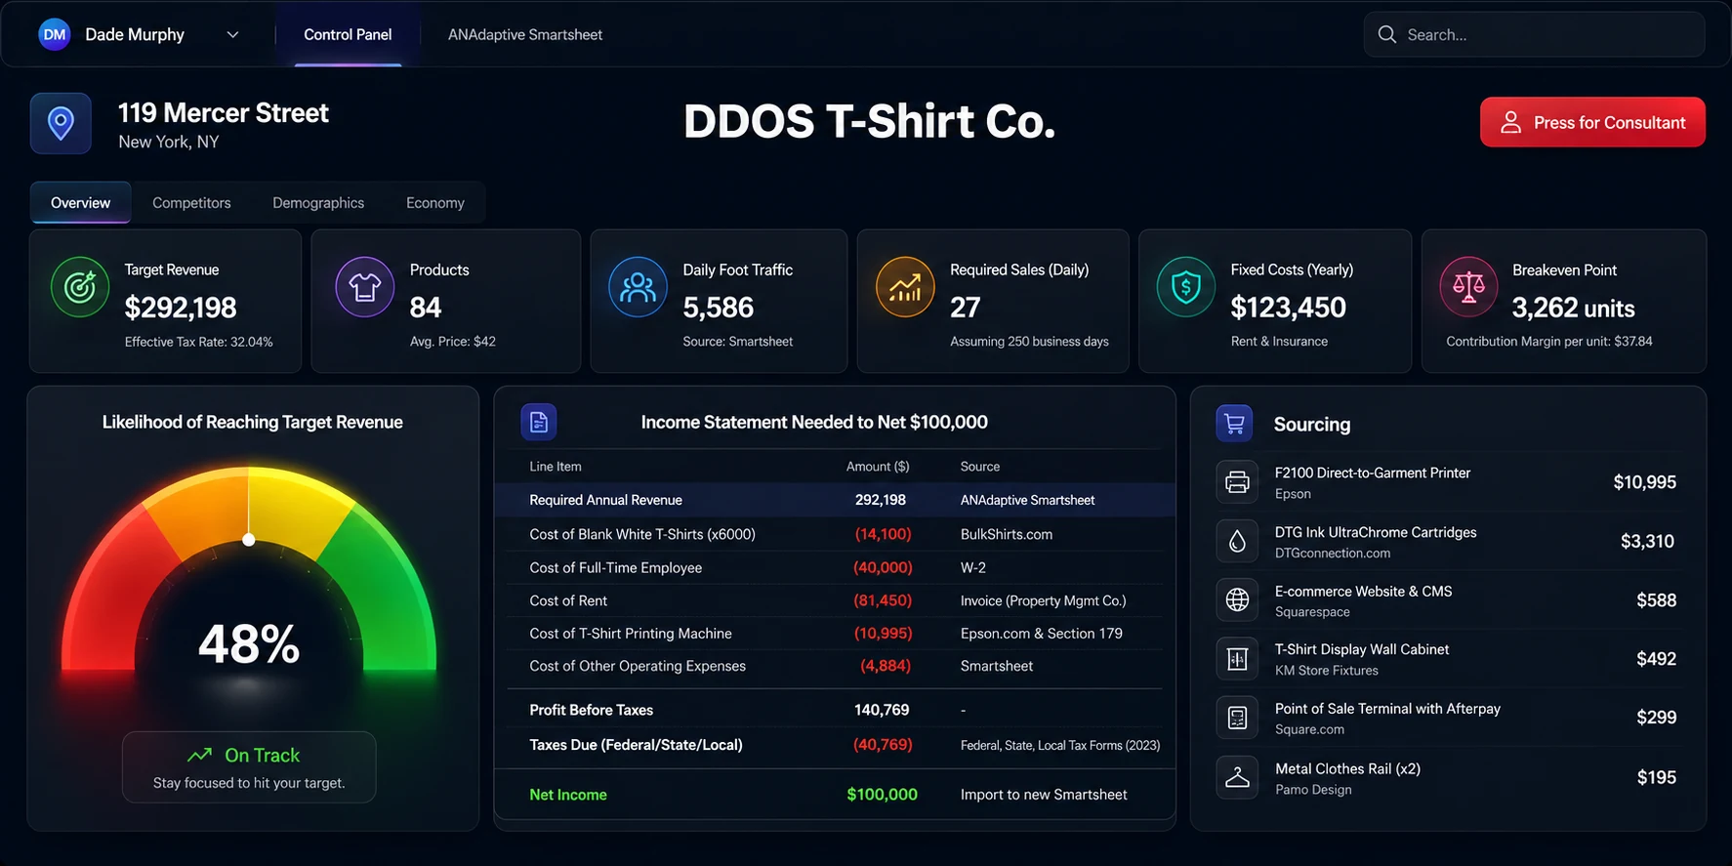Click the $588 Squarespace price
Image resolution: width=1732 pixels, height=866 pixels.
(x=1656, y=600)
